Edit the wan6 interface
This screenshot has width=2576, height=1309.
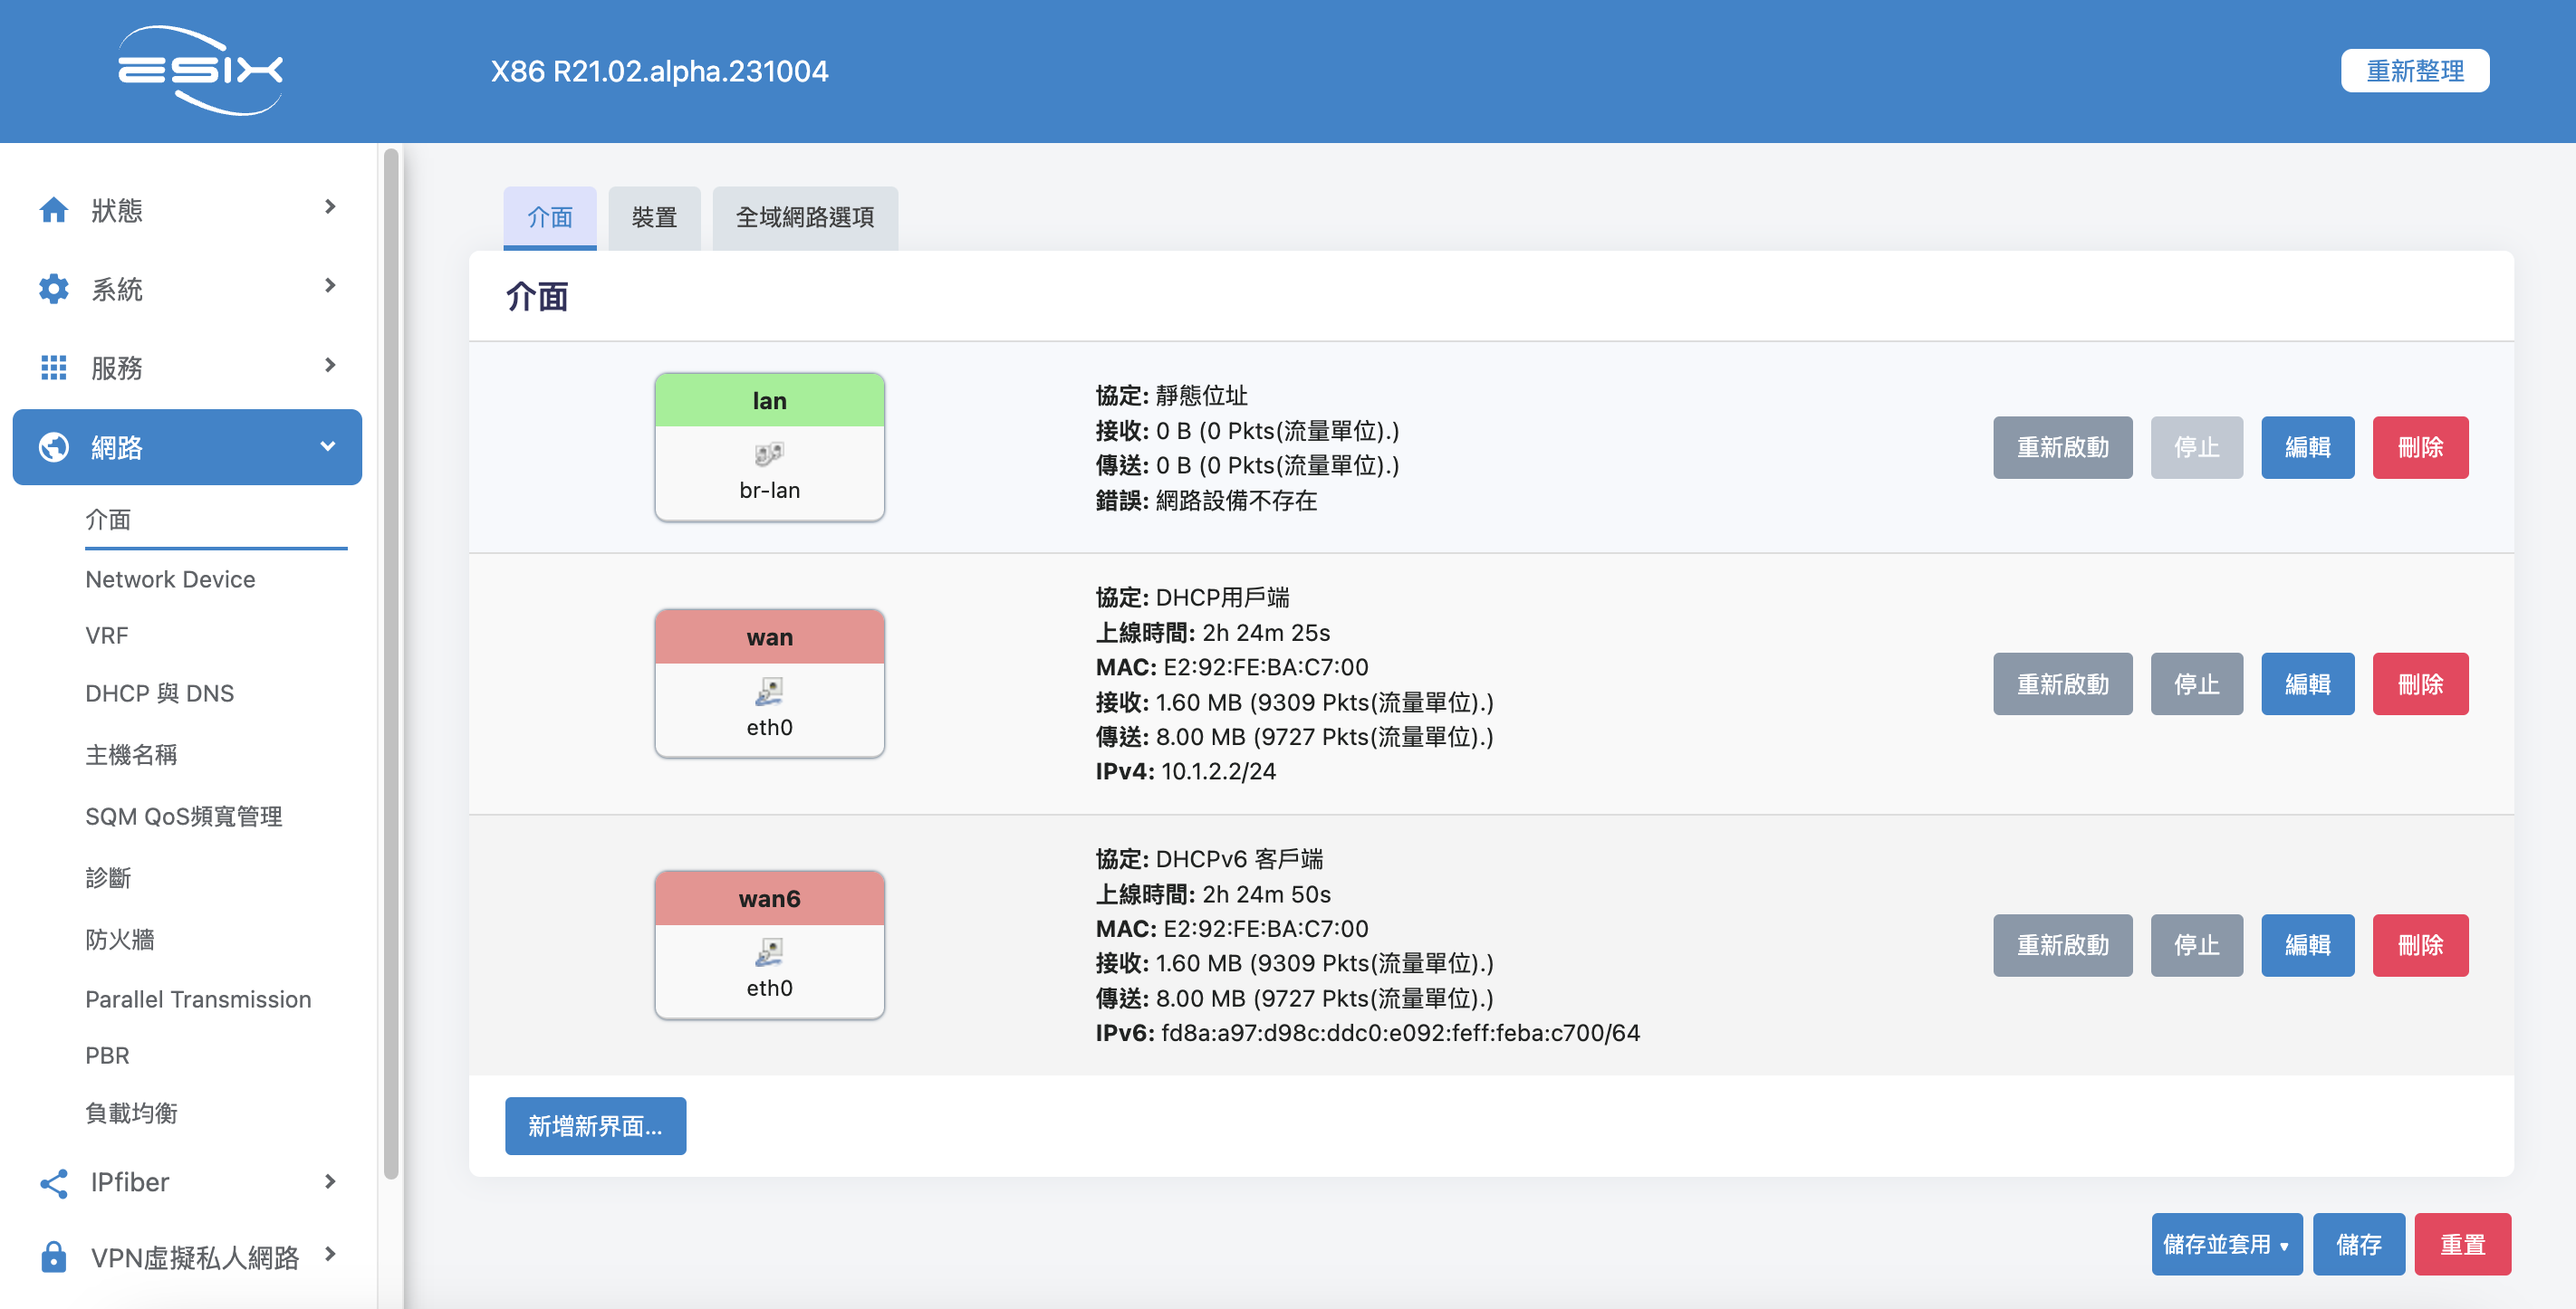click(2307, 944)
